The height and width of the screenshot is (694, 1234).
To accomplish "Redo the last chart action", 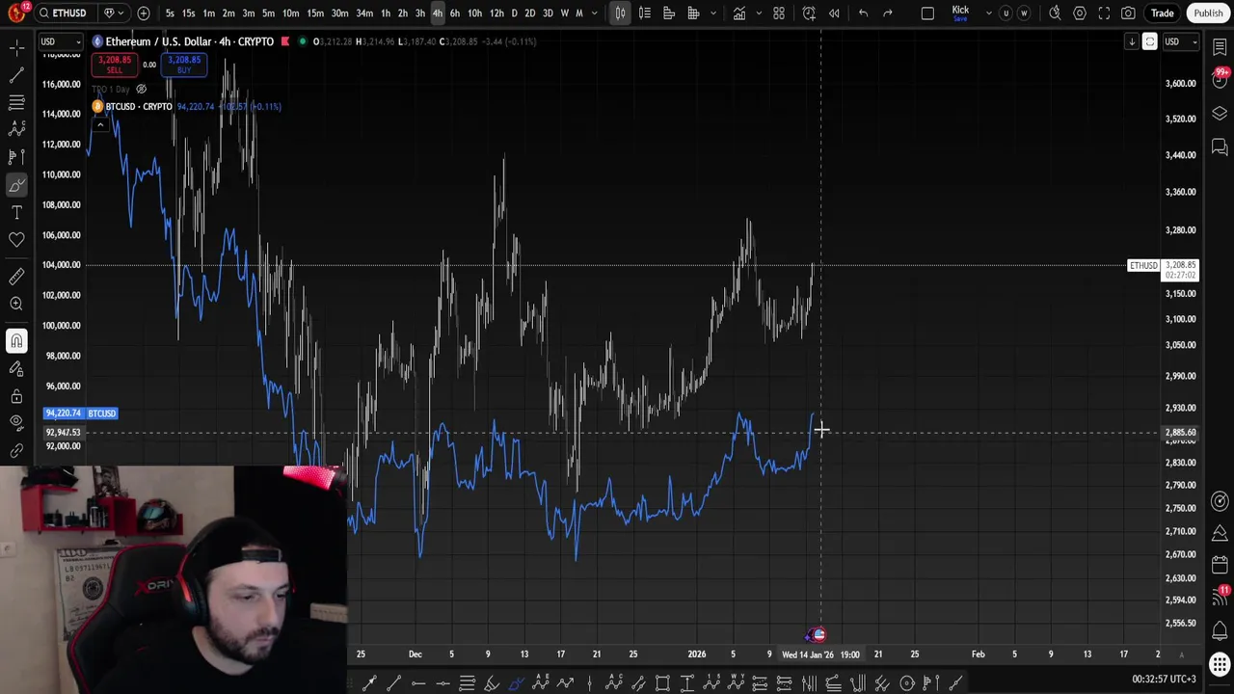I will click(888, 13).
